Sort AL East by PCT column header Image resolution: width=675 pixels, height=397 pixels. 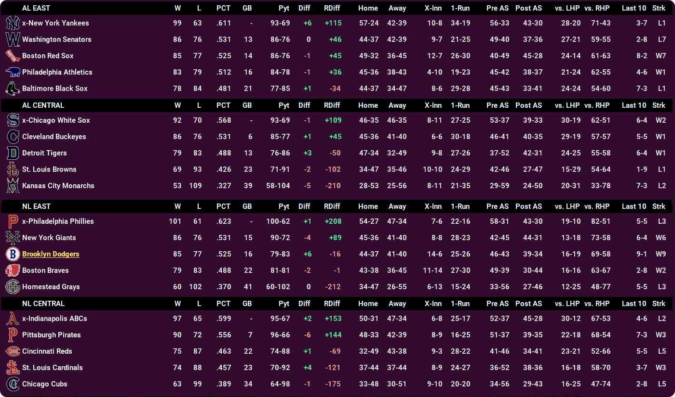pyautogui.click(x=223, y=8)
